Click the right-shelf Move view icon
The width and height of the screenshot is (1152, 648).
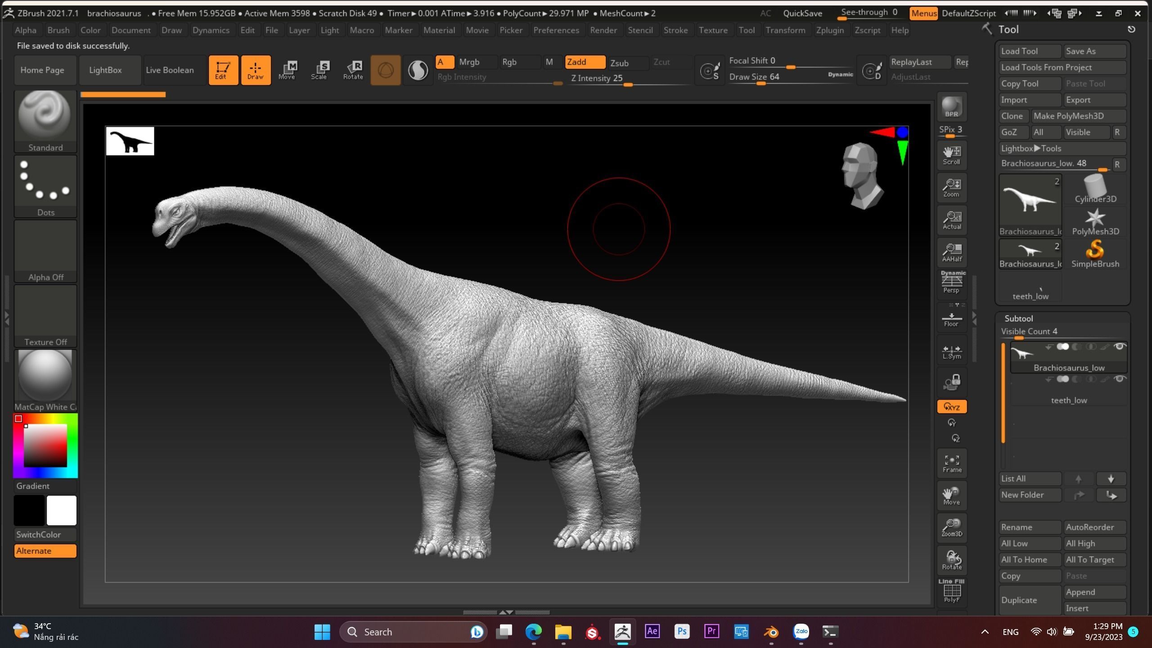pos(952,496)
